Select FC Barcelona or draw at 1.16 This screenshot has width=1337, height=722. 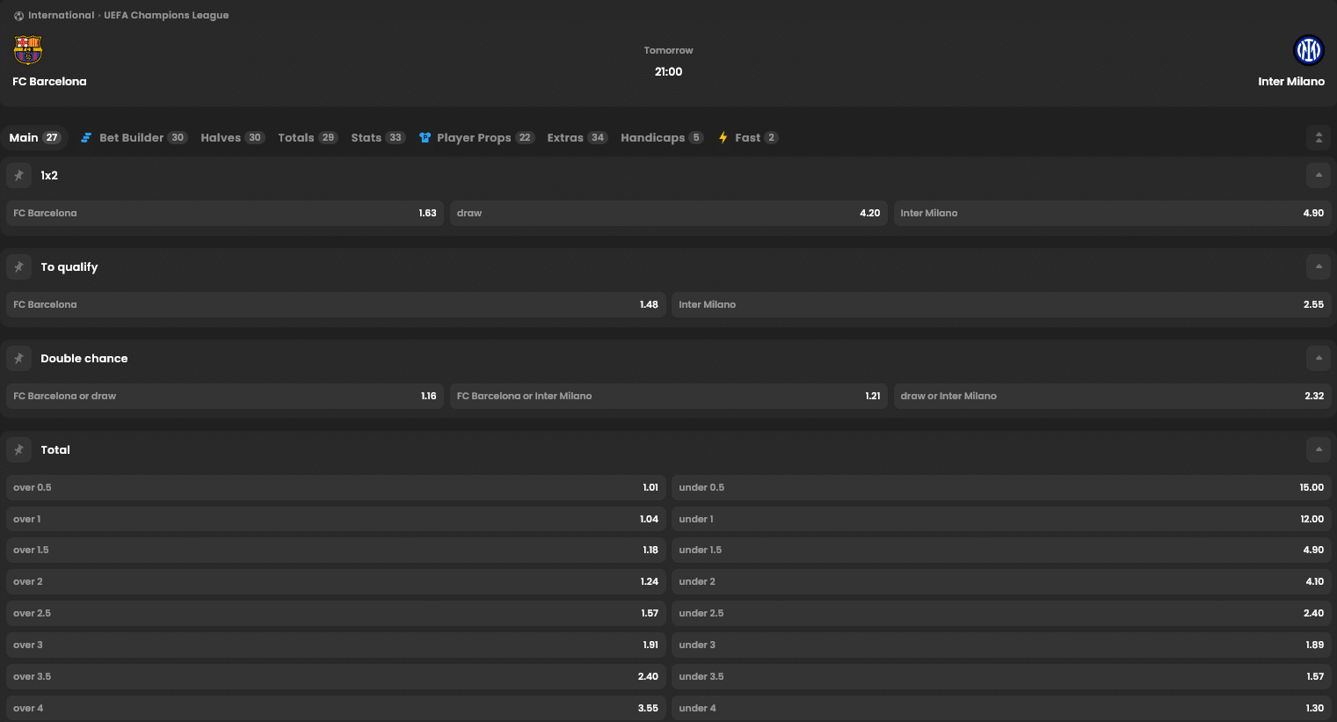pyautogui.click(x=225, y=396)
